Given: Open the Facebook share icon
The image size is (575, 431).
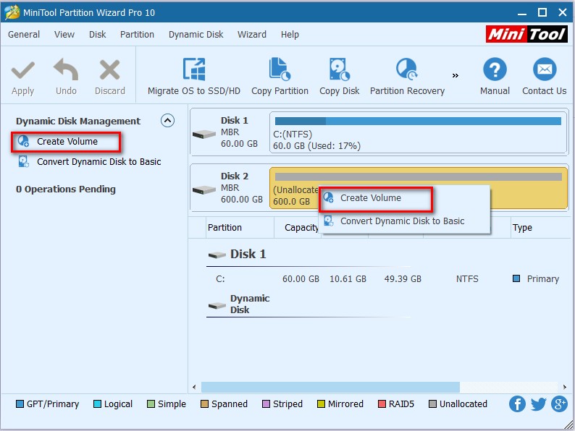Looking at the screenshot, I should coord(517,404).
